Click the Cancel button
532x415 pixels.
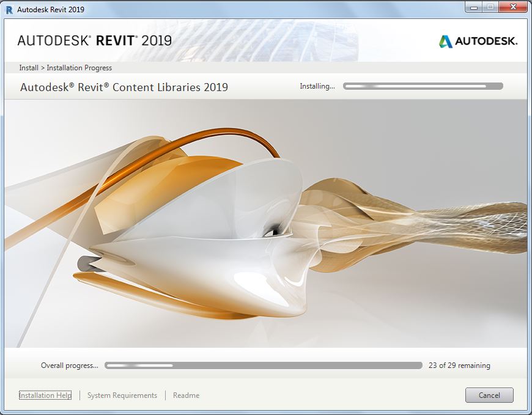[x=489, y=395]
